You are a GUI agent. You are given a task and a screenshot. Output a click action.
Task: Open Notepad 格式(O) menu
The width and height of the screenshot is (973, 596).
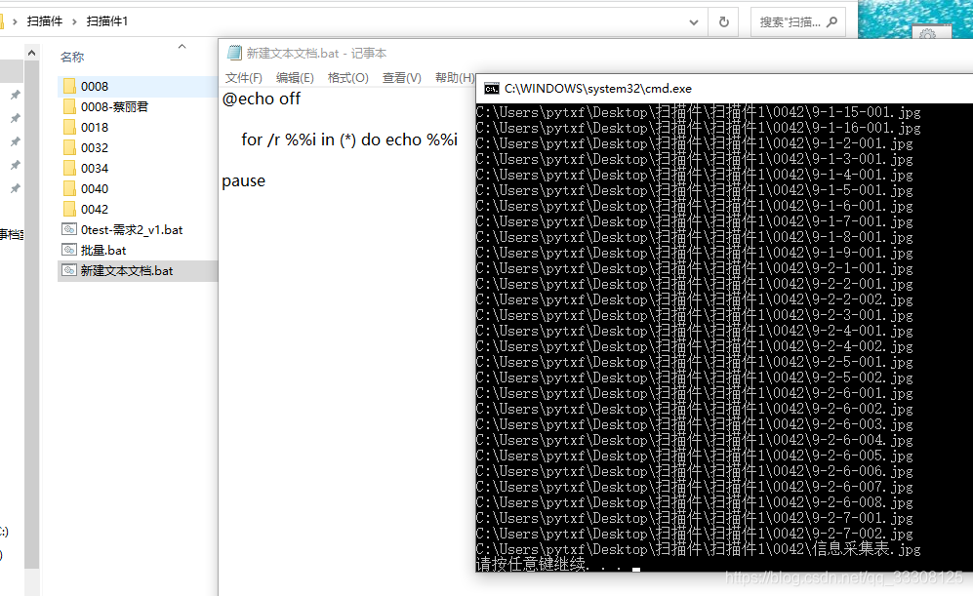pos(348,77)
